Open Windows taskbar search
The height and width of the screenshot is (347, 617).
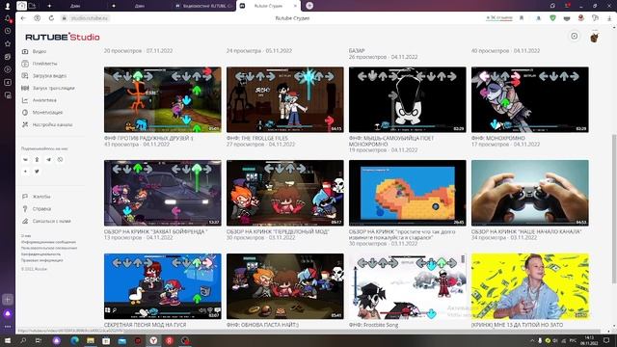[23, 340]
